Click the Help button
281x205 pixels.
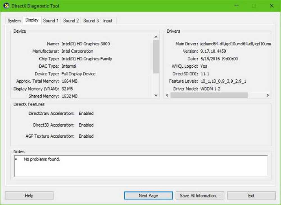coord(29,195)
